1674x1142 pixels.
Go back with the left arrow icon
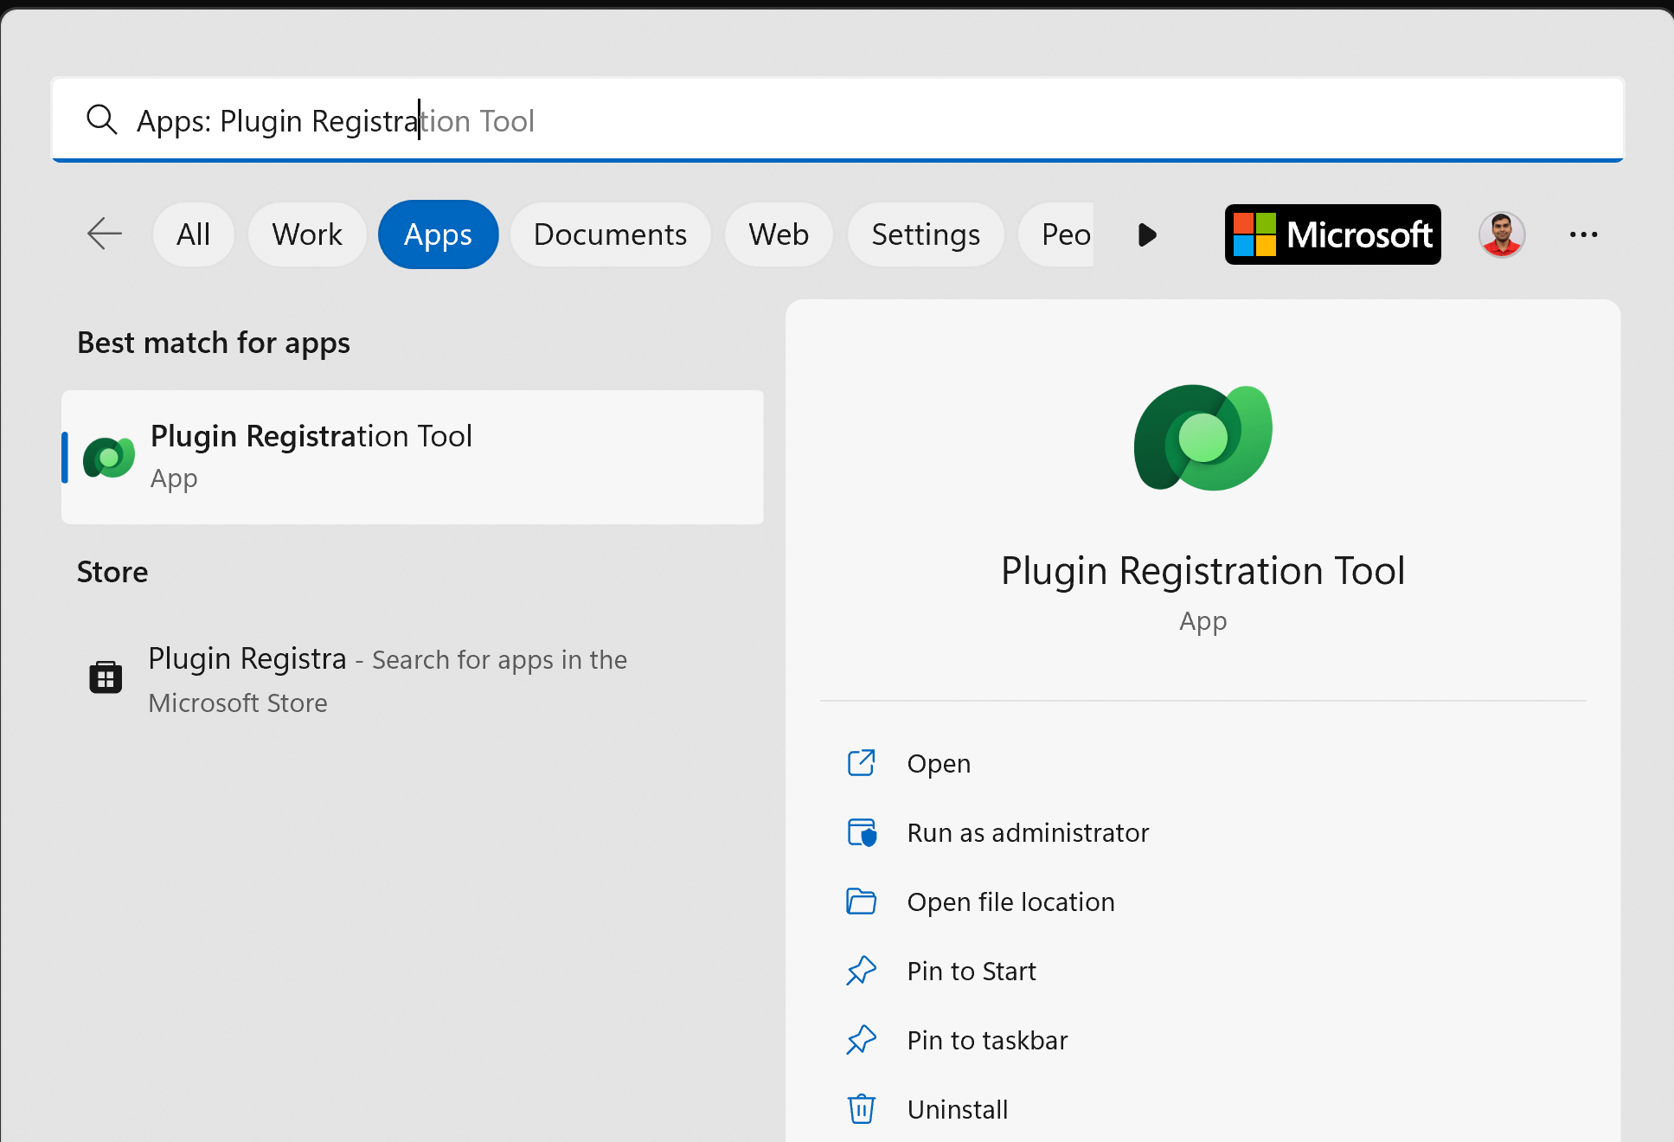pos(105,234)
